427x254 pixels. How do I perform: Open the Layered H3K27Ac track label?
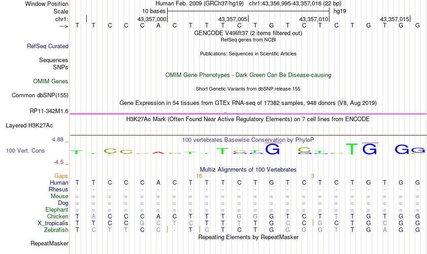click(29, 126)
